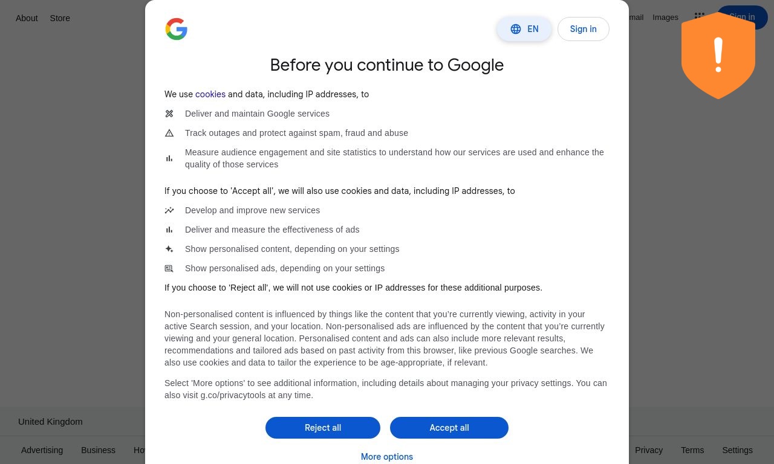Image resolution: width=774 pixels, height=464 pixels.
Task: Open the Terms footer link
Action: [692, 450]
